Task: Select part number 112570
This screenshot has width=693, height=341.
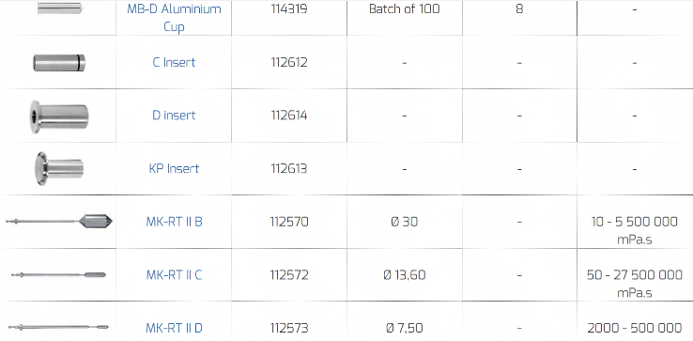Action: 289,222
